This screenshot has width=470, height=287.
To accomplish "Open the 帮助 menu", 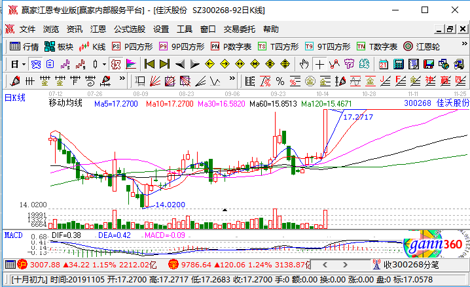I will point(270,29).
